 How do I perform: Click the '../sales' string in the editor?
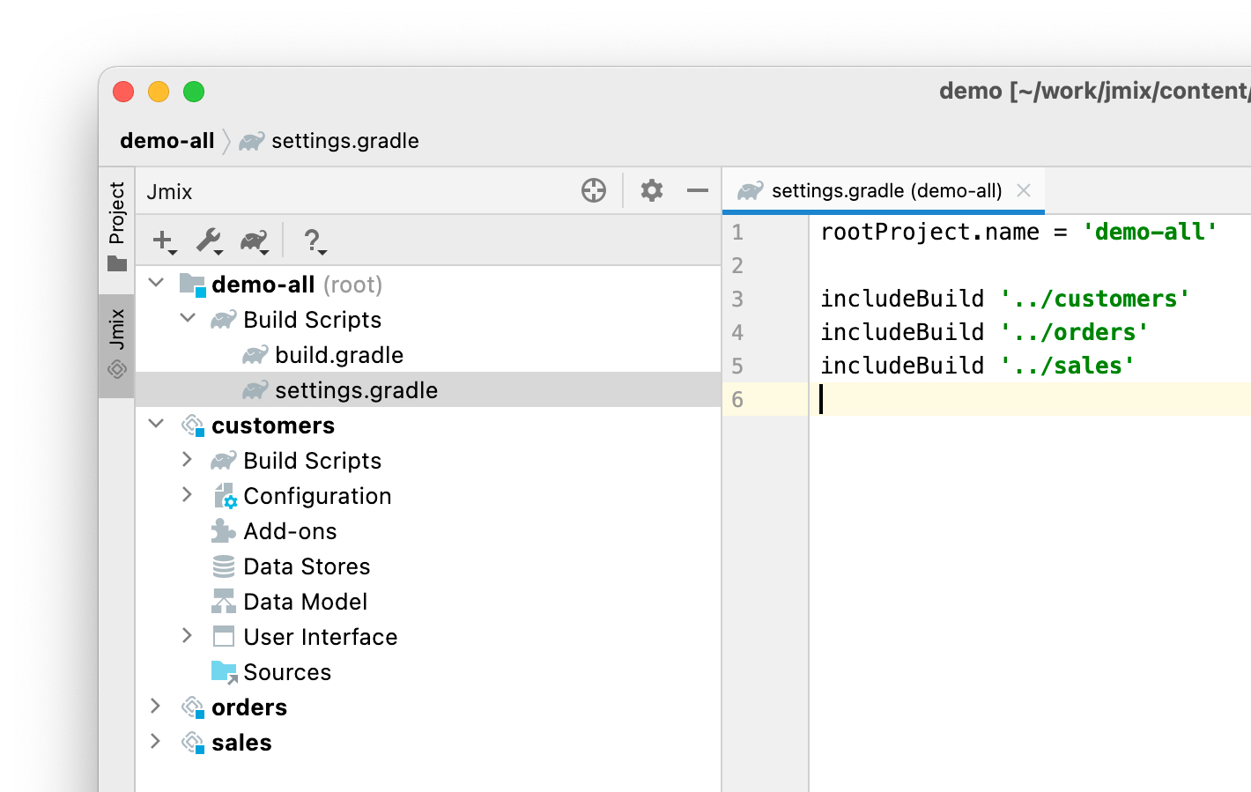(x=1068, y=366)
